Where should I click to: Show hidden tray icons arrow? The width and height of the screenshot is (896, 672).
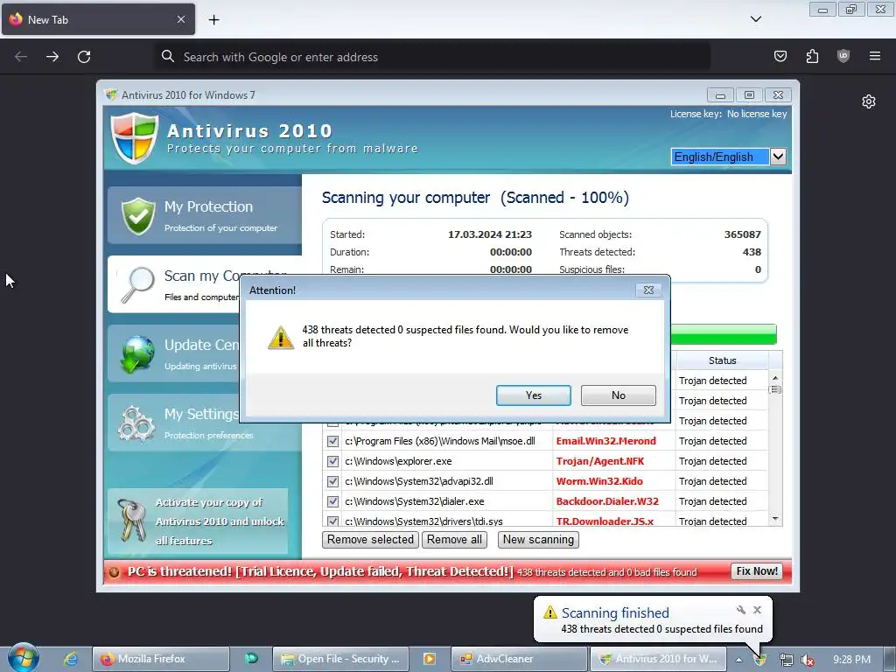[738, 660]
